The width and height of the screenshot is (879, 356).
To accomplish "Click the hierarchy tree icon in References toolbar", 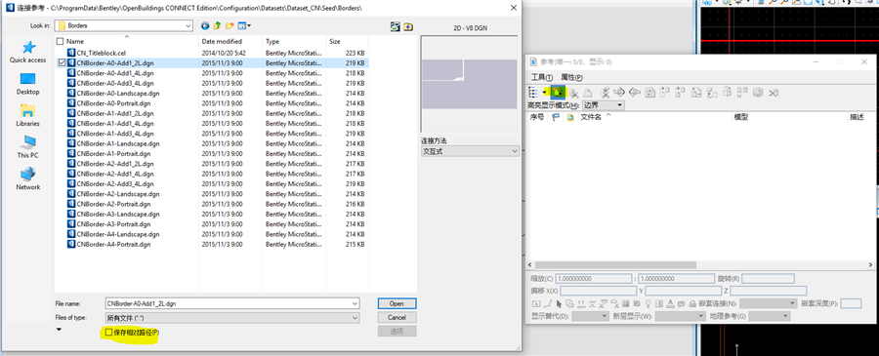I will pyautogui.click(x=534, y=93).
